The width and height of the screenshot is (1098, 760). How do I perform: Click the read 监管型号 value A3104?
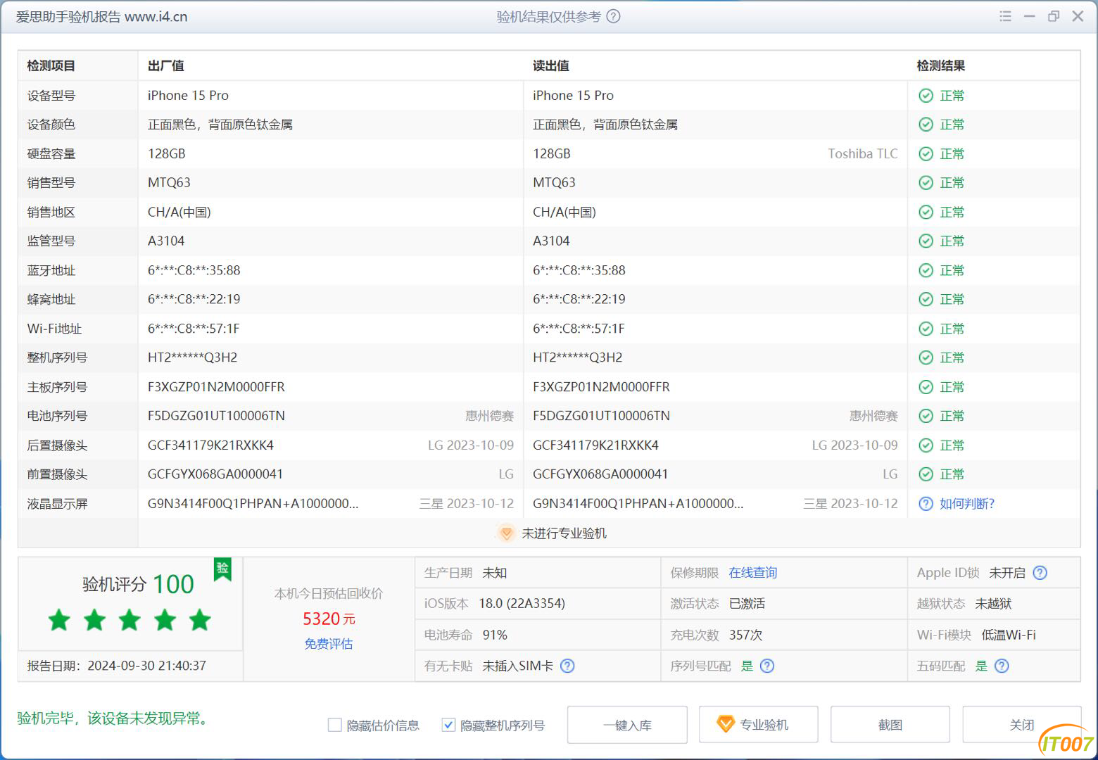pos(551,241)
